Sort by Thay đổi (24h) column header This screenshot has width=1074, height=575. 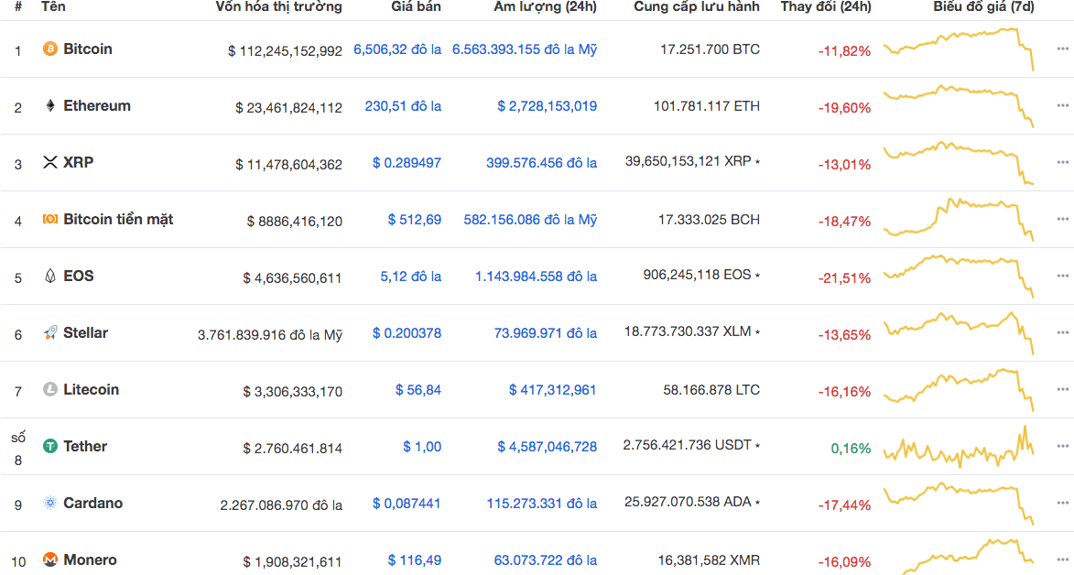826,6
